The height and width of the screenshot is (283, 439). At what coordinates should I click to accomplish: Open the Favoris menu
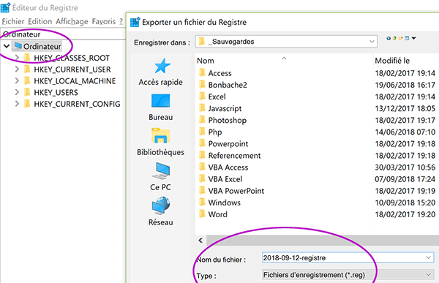pyautogui.click(x=104, y=21)
